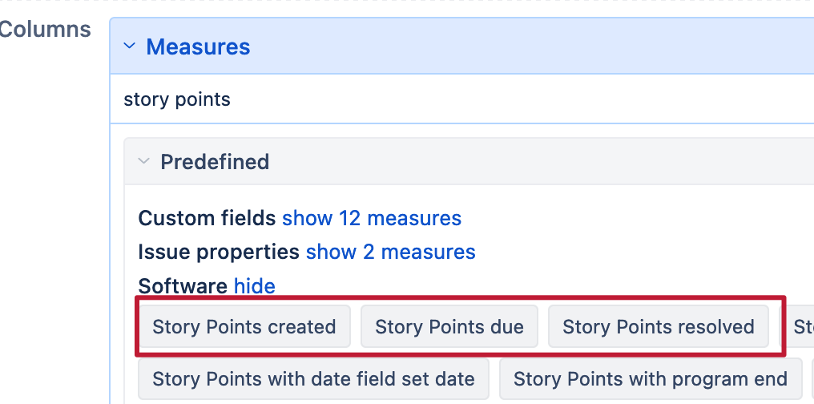Viewport: 814px width, 404px height.
Task: Hide the Software measures list
Action: click(254, 286)
